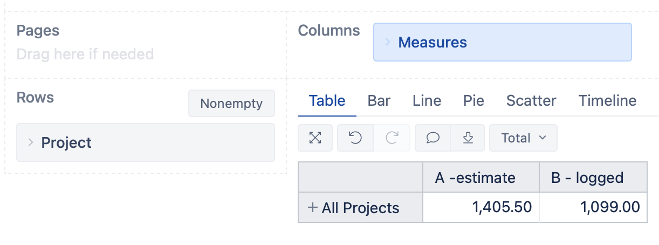
Task: Click the undo arrow icon
Action: [x=355, y=138]
